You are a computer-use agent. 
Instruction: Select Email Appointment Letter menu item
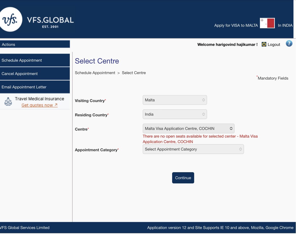[35, 87]
